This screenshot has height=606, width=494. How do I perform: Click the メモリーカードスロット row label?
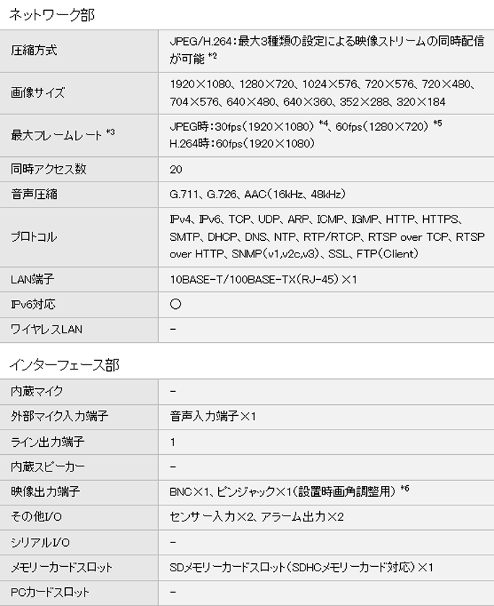click(x=61, y=568)
